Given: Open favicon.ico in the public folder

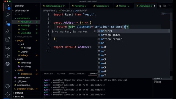Looking at the screenshot, I should click(x=26, y=63).
